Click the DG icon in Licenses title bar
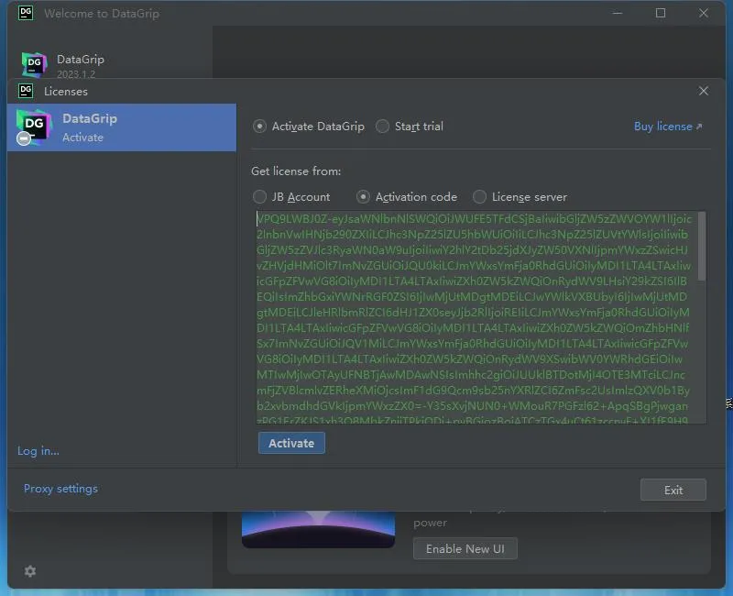The width and height of the screenshot is (733, 596). [x=26, y=91]
